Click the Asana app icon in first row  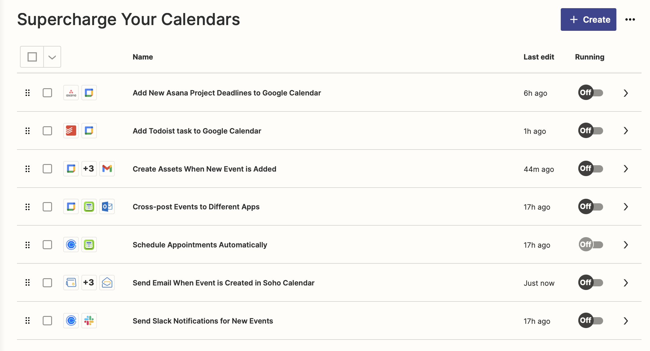coord(71,93)
